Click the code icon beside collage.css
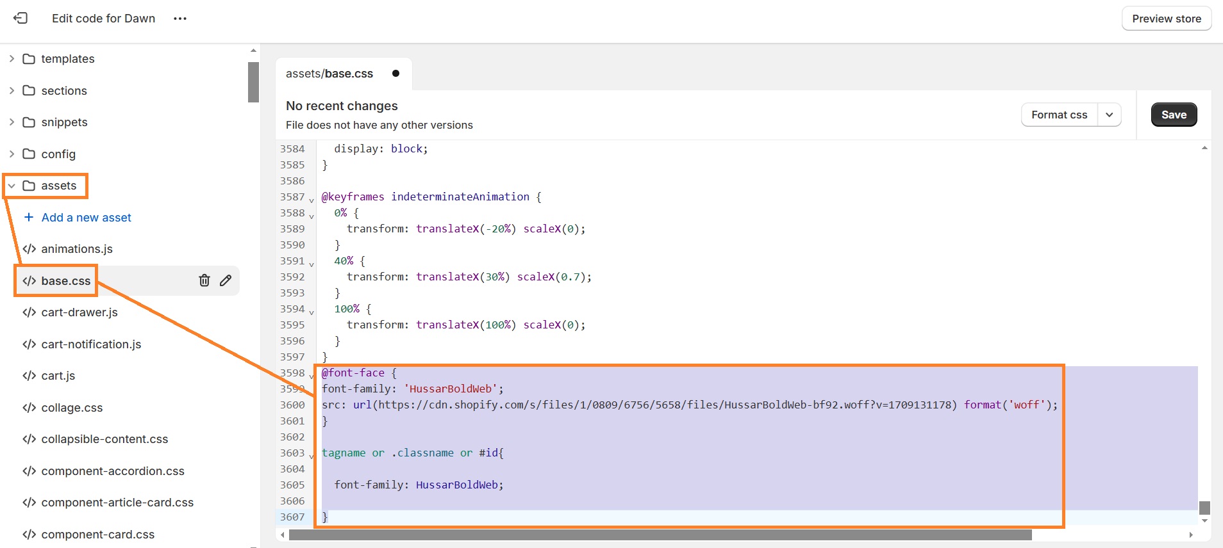This screenshot has width=1223, height=548. pyautogui.click(x=29, y=407)
